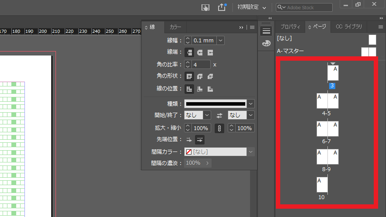Align stroke to outside position
Viewport: 386px width, 217px height.
coord(210,89)
